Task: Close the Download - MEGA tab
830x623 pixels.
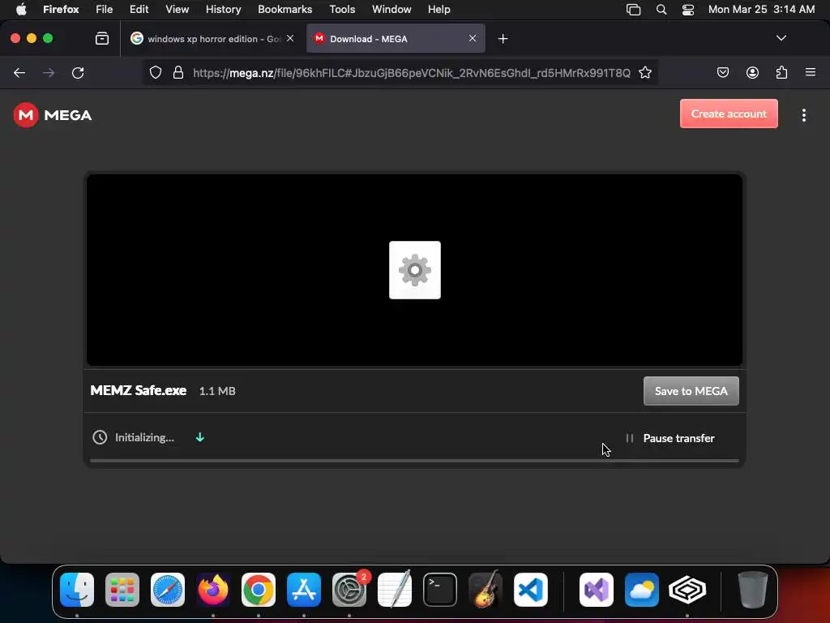Action: [x=473, y=39]
